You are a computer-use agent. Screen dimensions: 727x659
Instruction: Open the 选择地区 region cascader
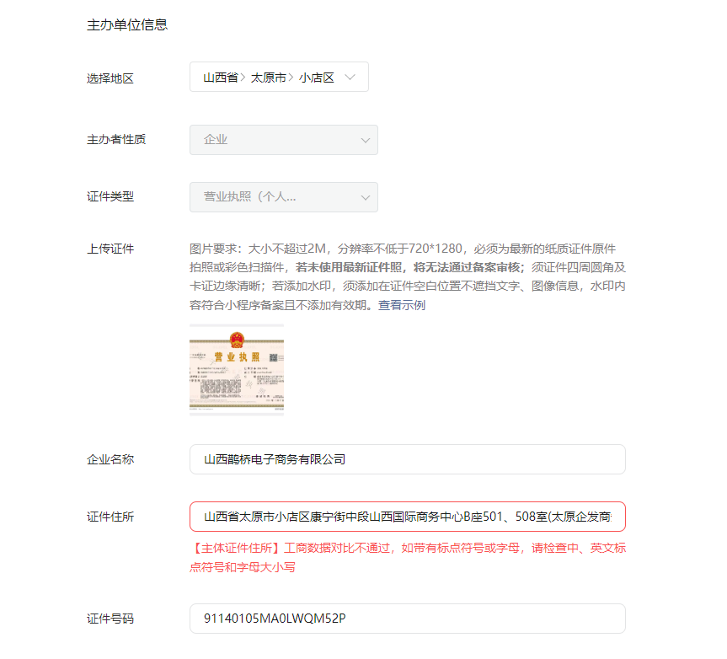pos(279,77)
